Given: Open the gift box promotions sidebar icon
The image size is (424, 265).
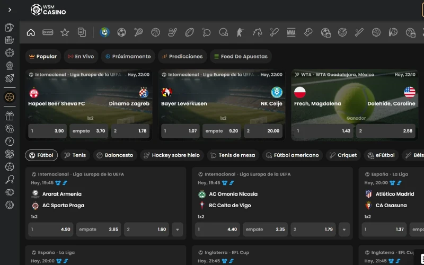Looking at the screenshot, I should pos(10,116).
